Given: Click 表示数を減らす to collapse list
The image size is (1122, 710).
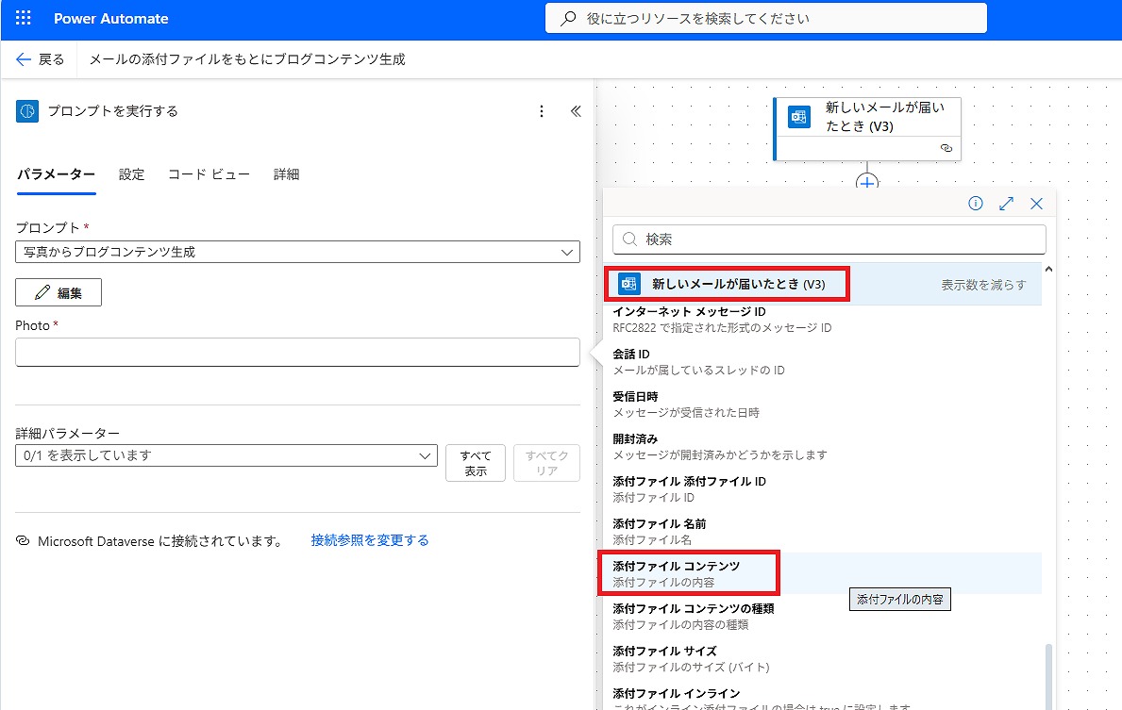Looking at the screenshot, I should pyautogui.click(x=983, y=285).
